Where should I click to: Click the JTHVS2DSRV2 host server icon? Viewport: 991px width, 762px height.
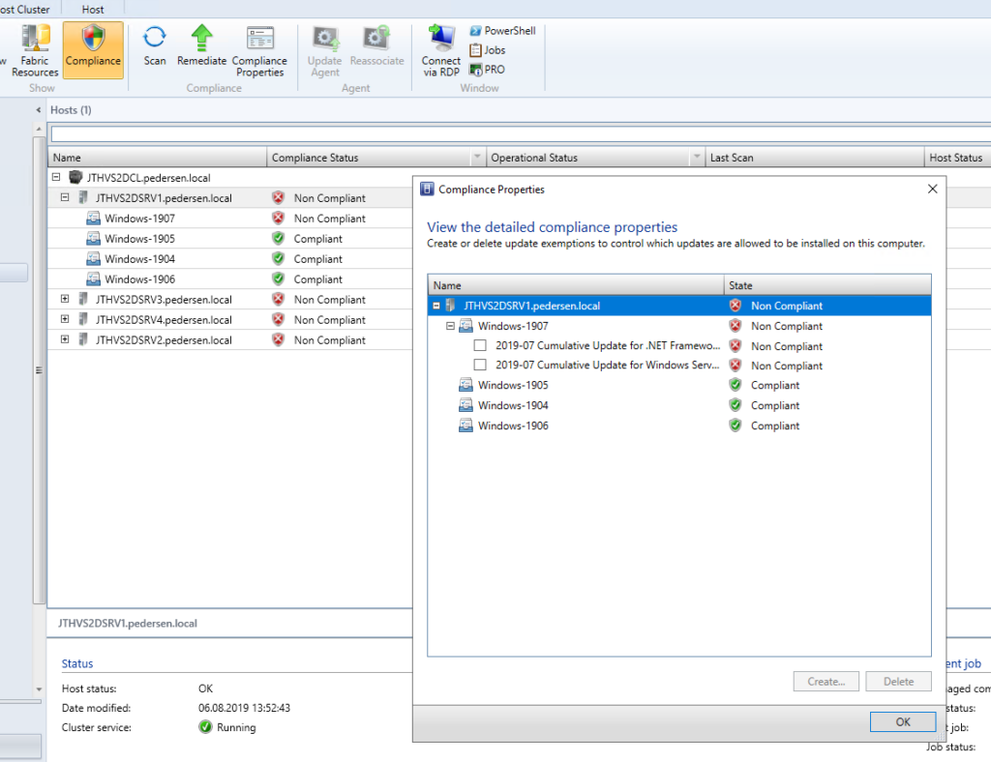point(83,339)
